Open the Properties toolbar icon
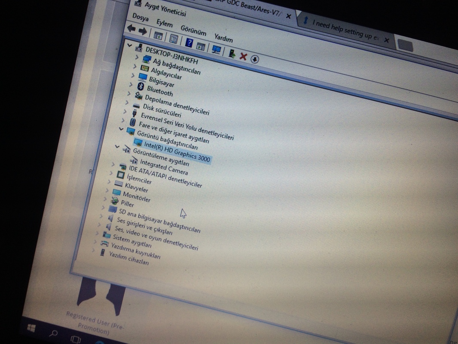The width and height of the screenshot is (458, 344). pyautogui.click(x=174, y=39)
